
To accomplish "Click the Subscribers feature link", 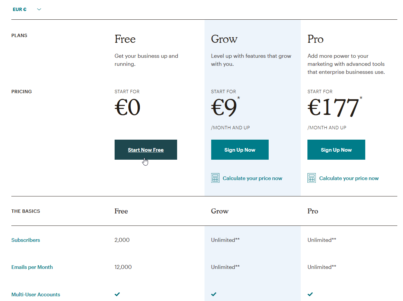I will click(x=26, y=240).
